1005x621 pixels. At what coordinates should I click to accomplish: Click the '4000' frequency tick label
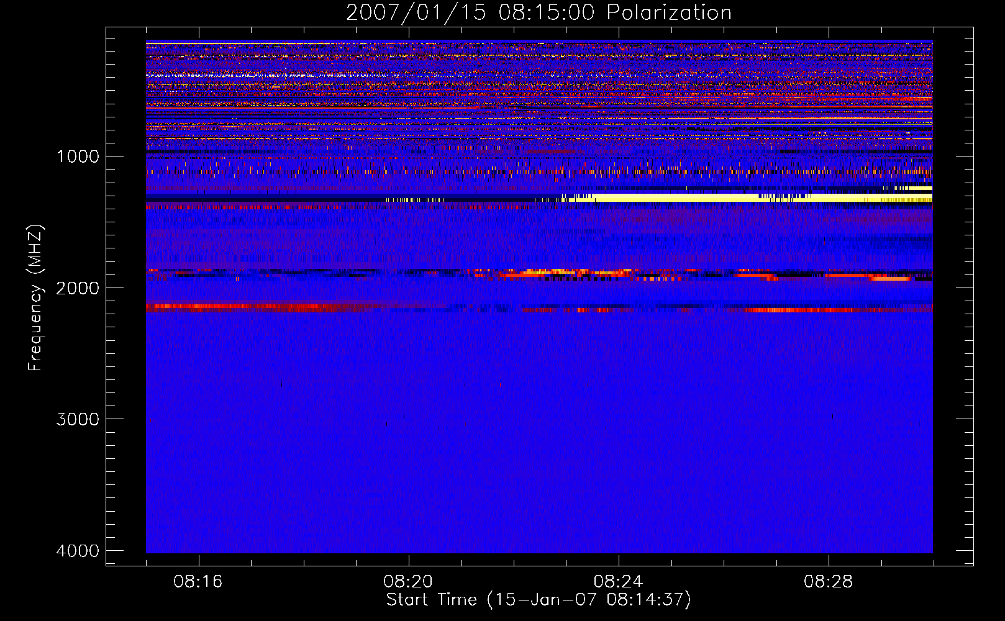point(78,551)
